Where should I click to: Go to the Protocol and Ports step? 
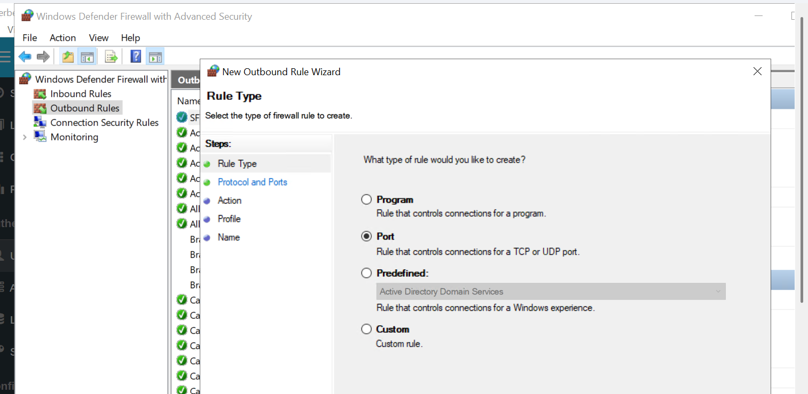click(252, 182)
